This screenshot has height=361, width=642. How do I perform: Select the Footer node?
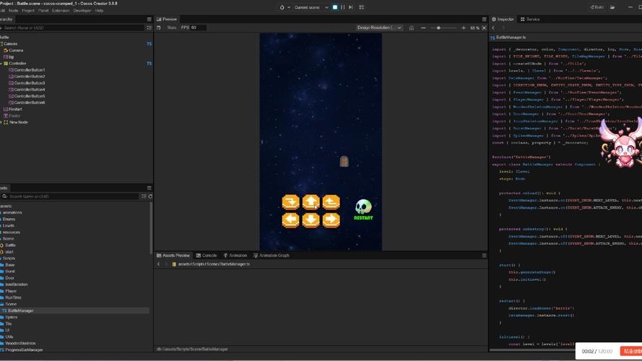14,116
